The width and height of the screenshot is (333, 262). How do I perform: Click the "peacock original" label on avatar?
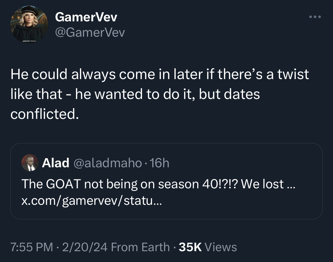pyautogui.click(x=29, y=41)
